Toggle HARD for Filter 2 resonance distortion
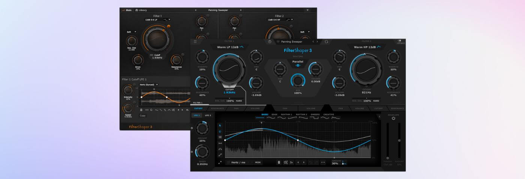Image resolution: width=525 pixels, height=179 pixels. [x=376, y=101]
